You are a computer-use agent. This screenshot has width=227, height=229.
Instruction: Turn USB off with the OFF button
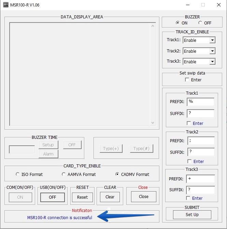click(x=52, y=197)
